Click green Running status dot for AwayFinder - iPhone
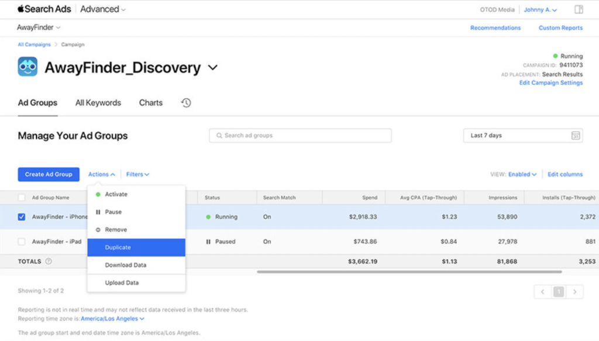The image size is (599, 341). 208,217
